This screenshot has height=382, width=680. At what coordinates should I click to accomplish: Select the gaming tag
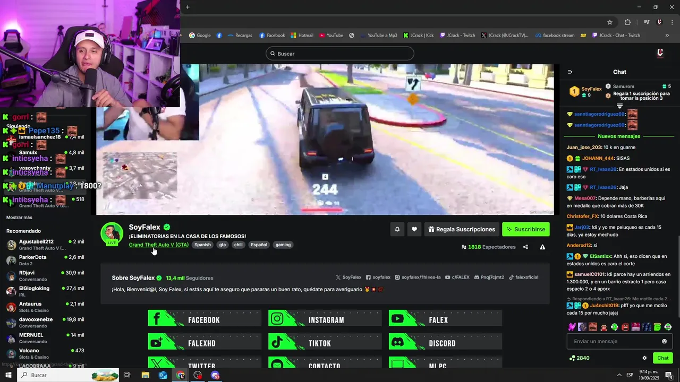(x=283, y=245)
